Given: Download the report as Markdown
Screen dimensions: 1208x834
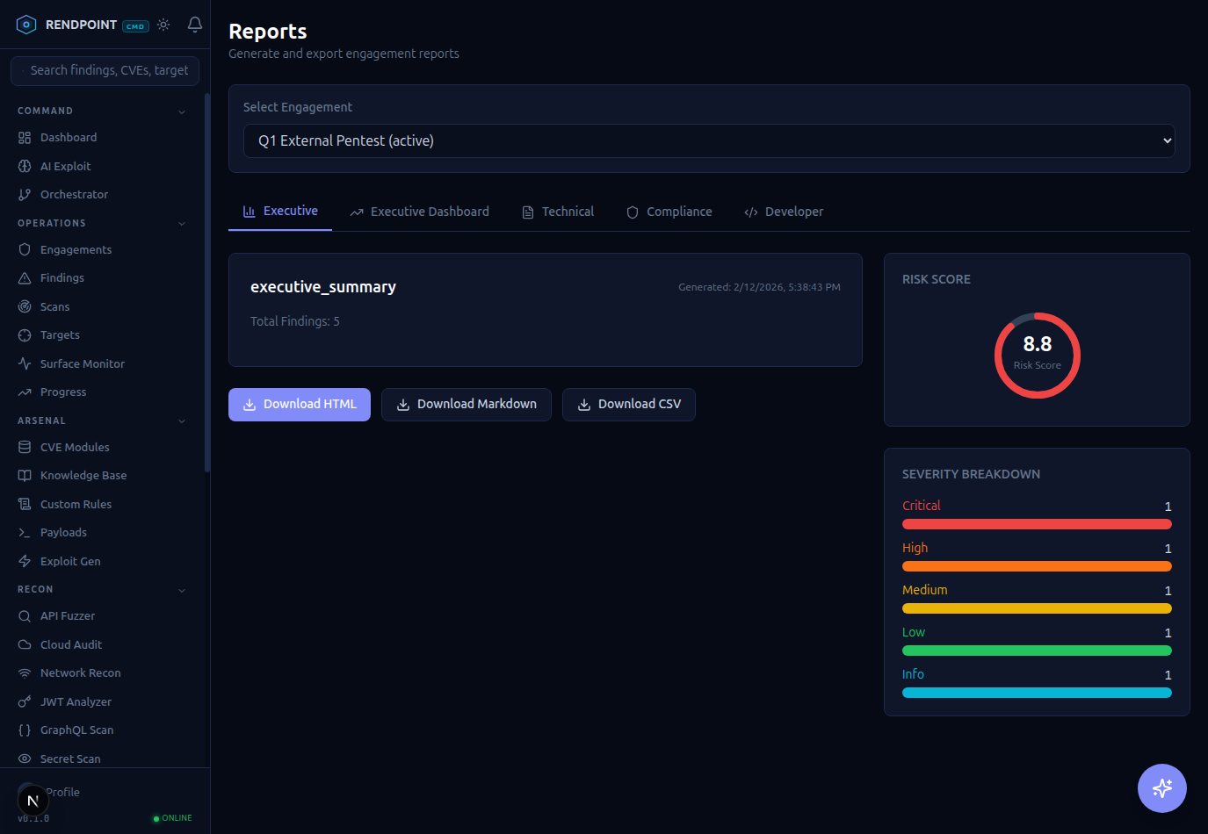Looking at the screenshot, I should point(467,404).
